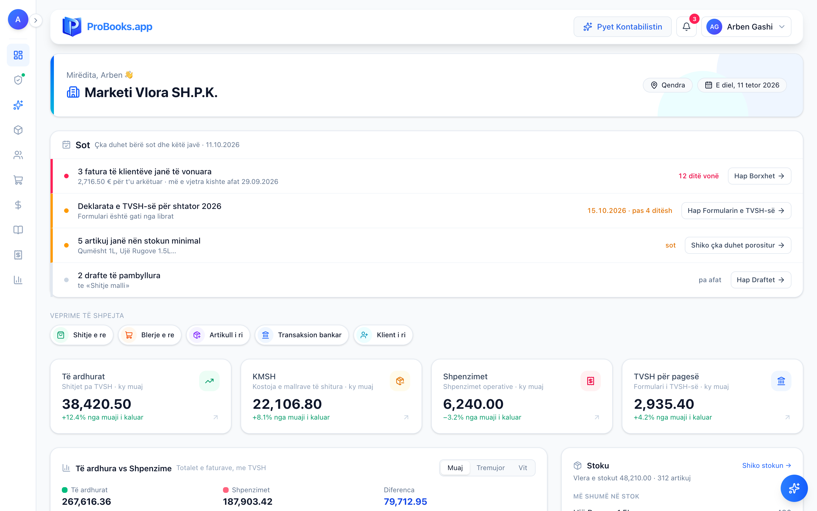The height and width of the screenshot is (511, 817).
Task: Expand the sidebar with the chevron arrow
Action: tap(36, 20)
